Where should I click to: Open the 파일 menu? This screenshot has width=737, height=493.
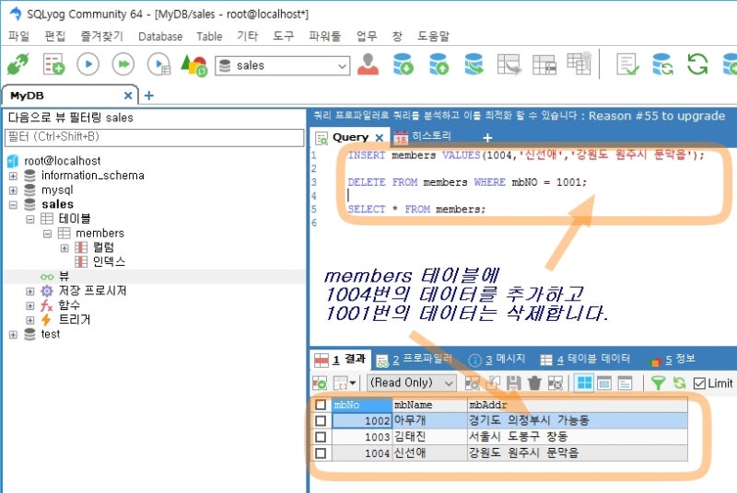pos(18,36)
